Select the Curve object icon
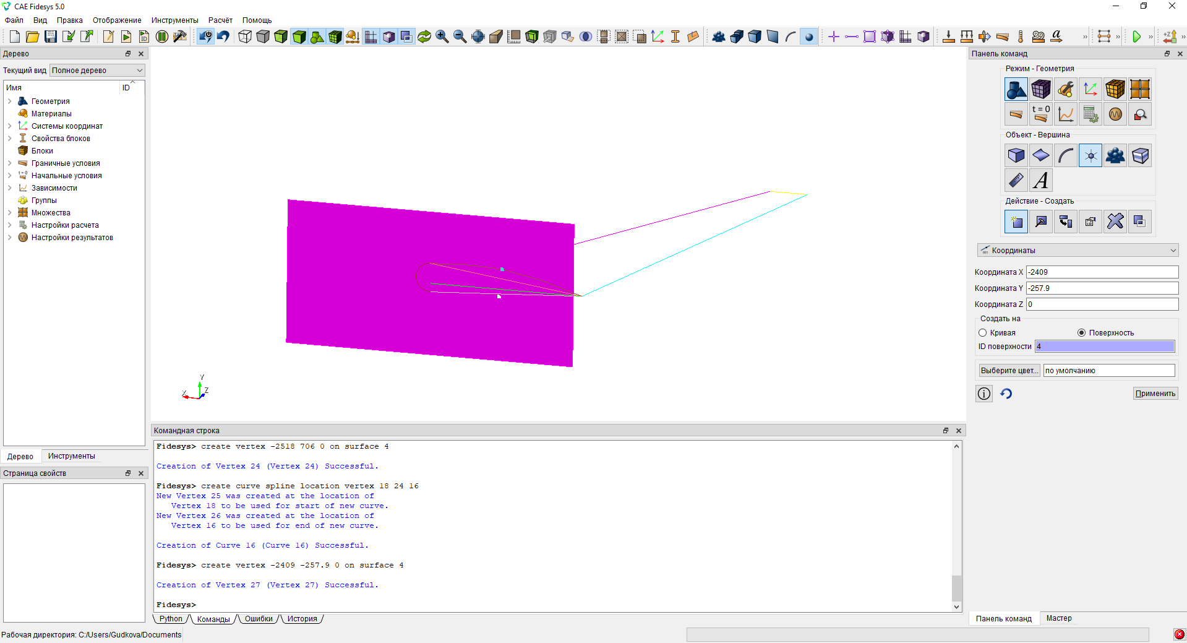 [1066, 155]
